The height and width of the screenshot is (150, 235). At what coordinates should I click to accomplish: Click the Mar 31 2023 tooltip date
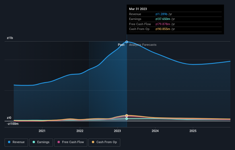138,9
